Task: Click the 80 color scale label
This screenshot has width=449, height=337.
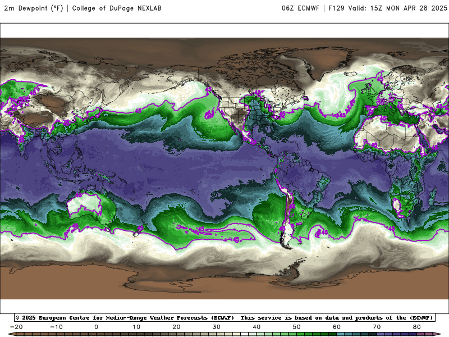Action: (x=417, y=327)
